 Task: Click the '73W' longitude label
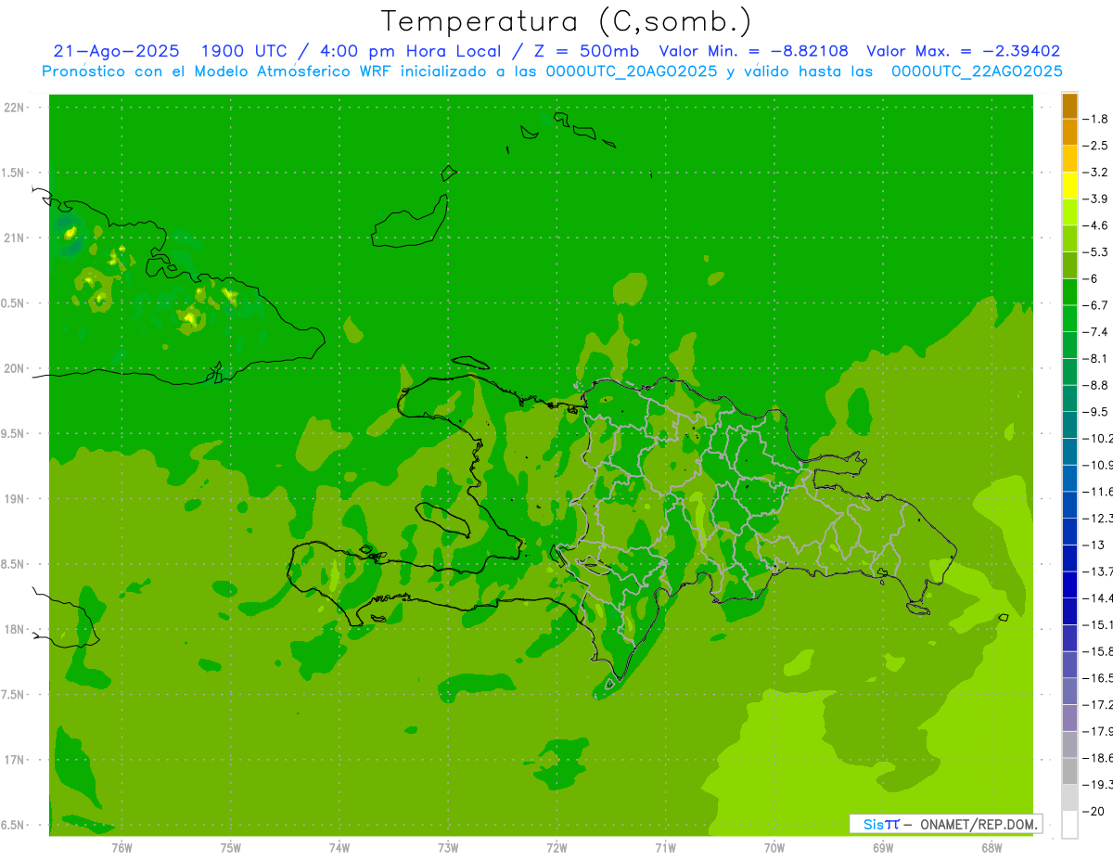(x=448, y=847)
